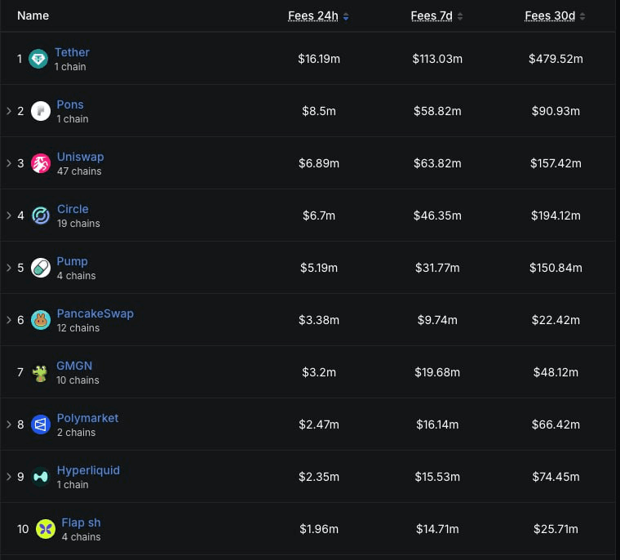
Task: Expand the Uniswap row chevron
Action: tap(9, 163)
